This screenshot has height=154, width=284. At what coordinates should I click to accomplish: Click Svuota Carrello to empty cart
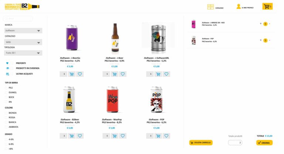201,143
